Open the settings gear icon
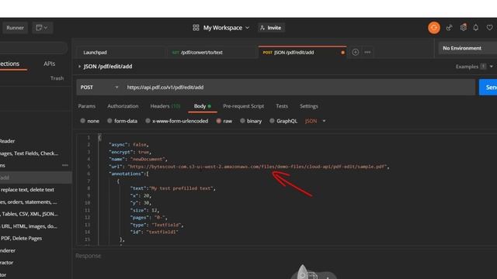This screenshot has height=279, width=497. tap(463, 28)
